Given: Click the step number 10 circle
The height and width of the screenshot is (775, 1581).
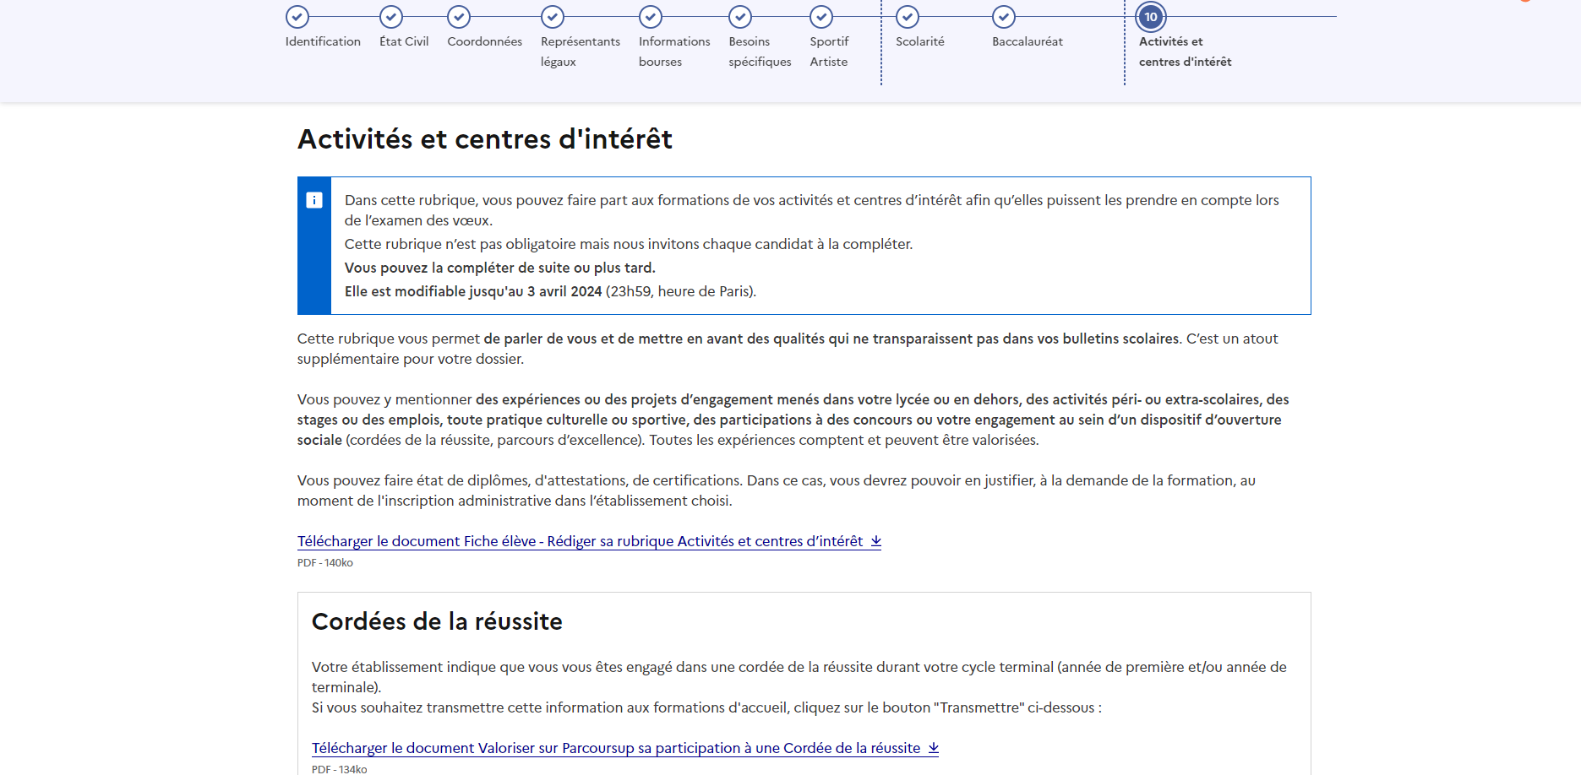Looking at the screenshot, I should (x=1151, y=17).
